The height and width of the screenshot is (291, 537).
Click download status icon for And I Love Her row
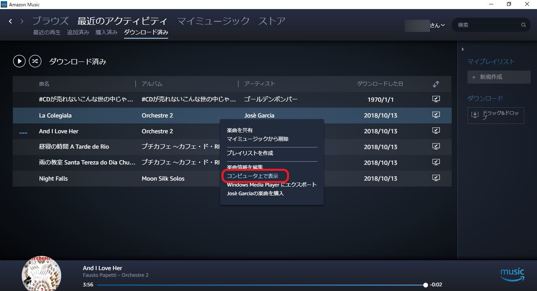[x=436, y=131]
